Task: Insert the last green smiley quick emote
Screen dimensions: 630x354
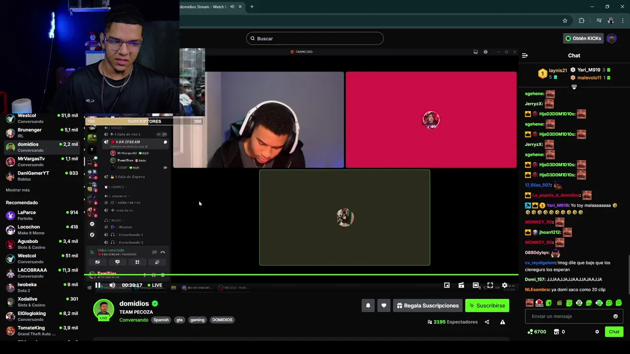Action: pyautogui.click(x=619, y=303)
